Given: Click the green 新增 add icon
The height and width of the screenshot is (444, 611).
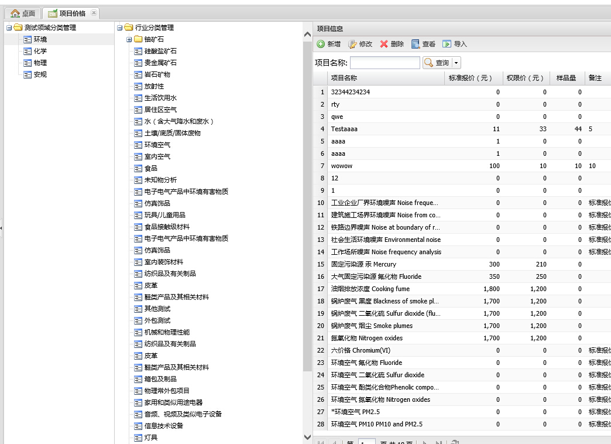Looking at the screenshot, I should (x=321, y=44).
